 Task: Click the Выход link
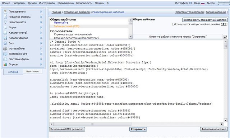211,3
